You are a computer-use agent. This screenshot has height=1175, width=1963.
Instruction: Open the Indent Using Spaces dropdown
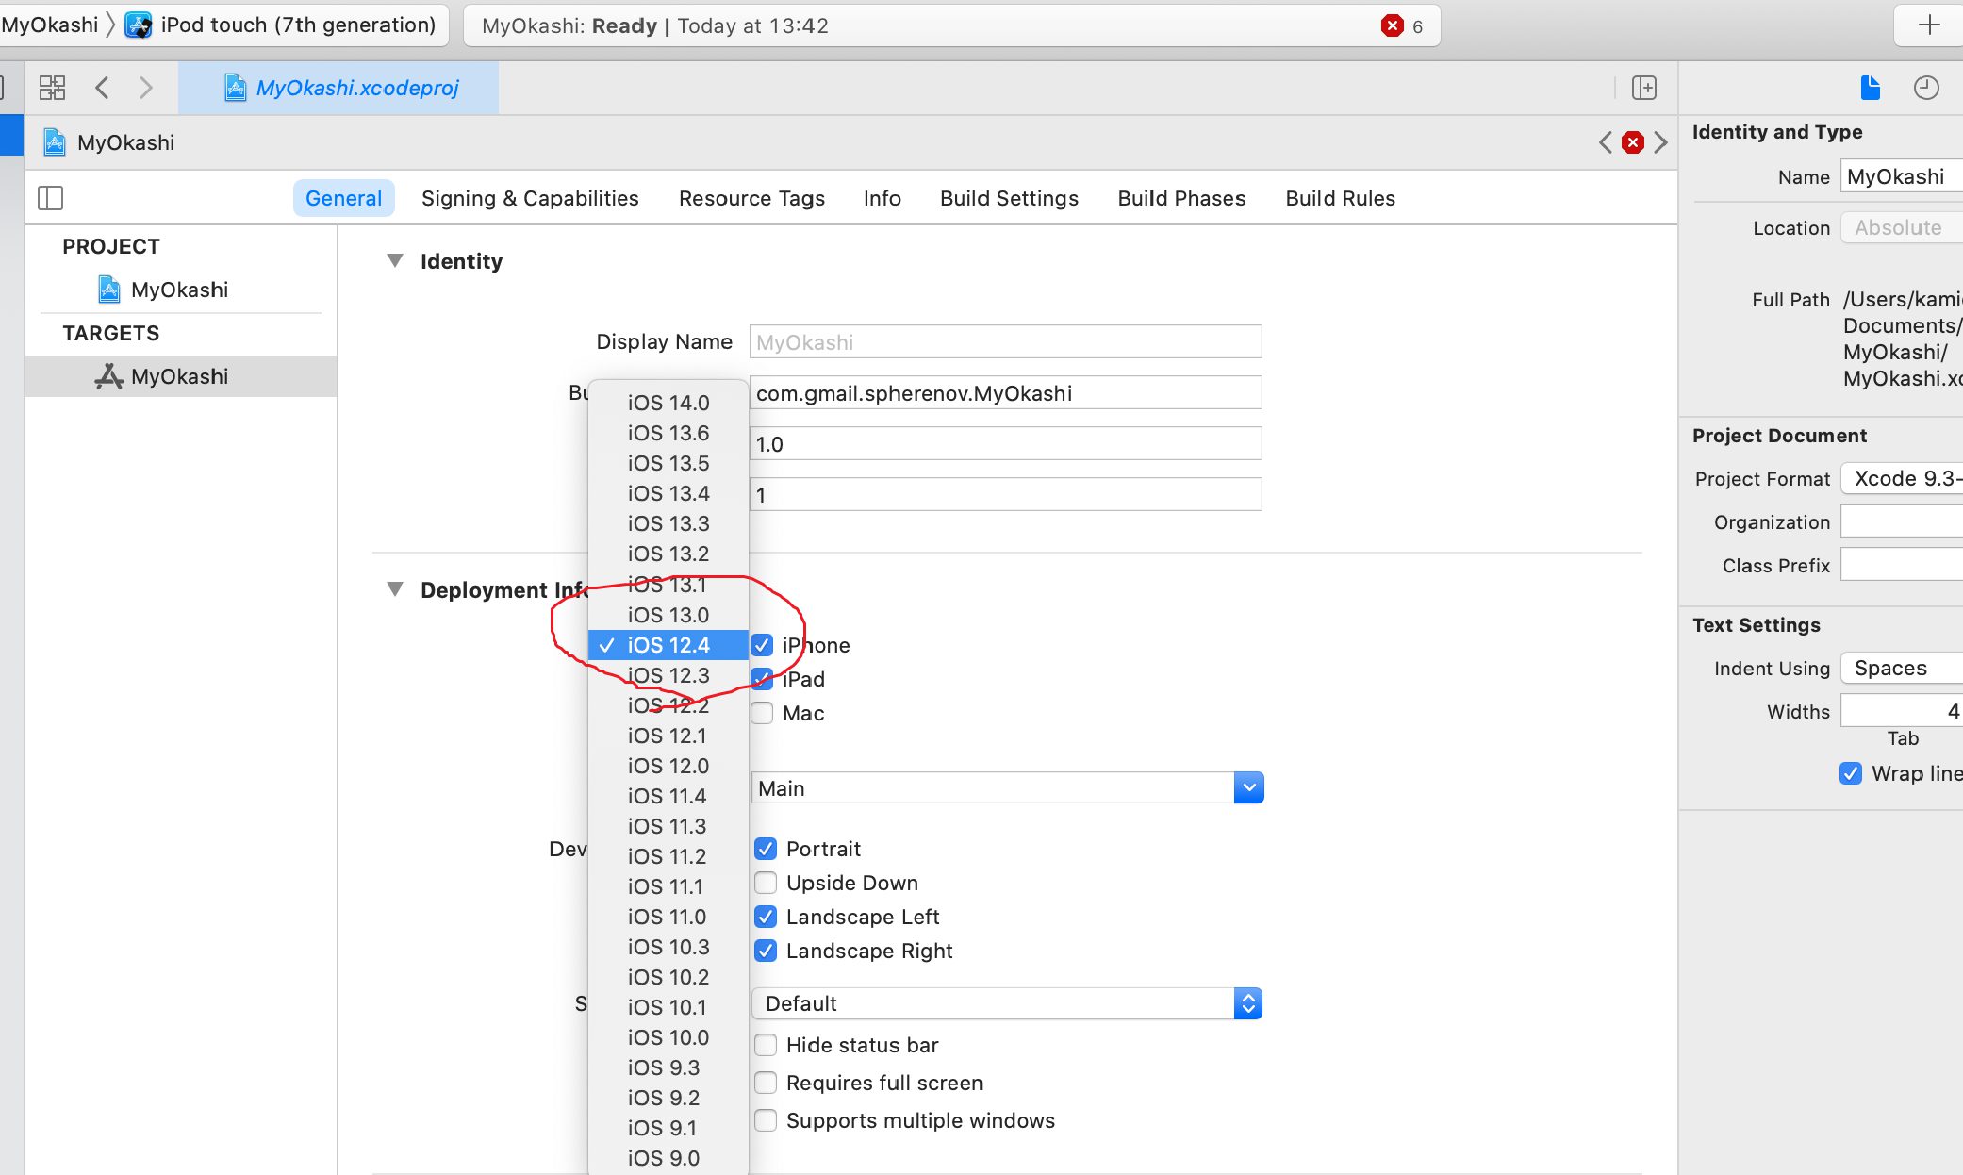coord(1902,669)
